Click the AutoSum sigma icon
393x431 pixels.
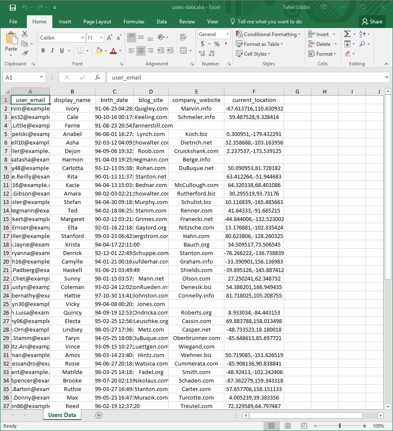[347, 34]
